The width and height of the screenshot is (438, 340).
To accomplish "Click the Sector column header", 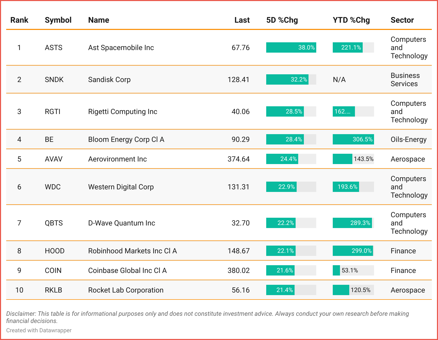I will point(402,20).
